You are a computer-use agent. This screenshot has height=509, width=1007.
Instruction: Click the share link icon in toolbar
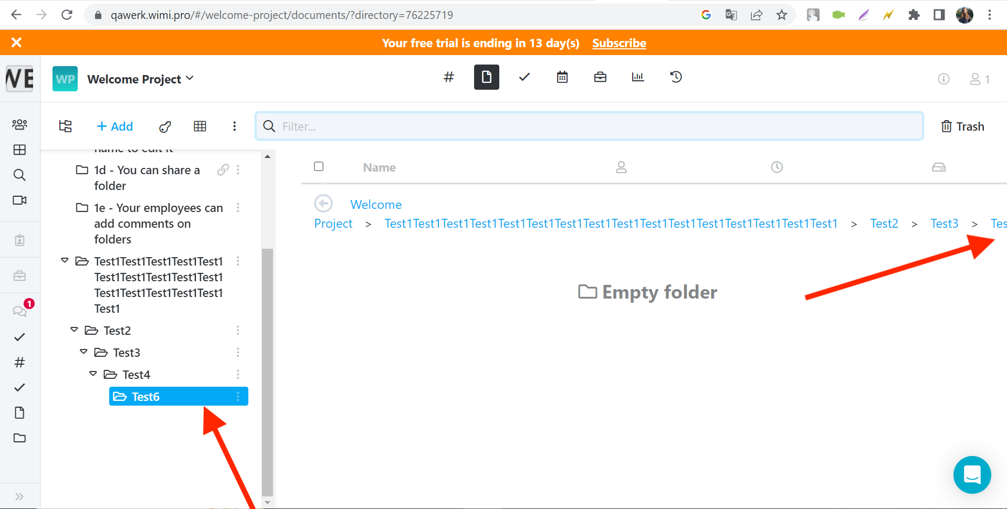click(165, 126)
